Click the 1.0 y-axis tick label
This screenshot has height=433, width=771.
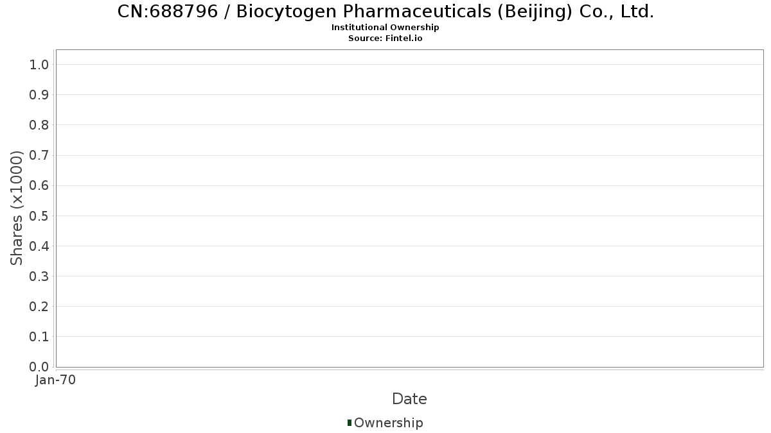tap(39, 64)
